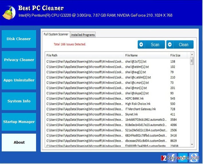
Task: Switch to Installed Programs tab
Action: (83, 35)
